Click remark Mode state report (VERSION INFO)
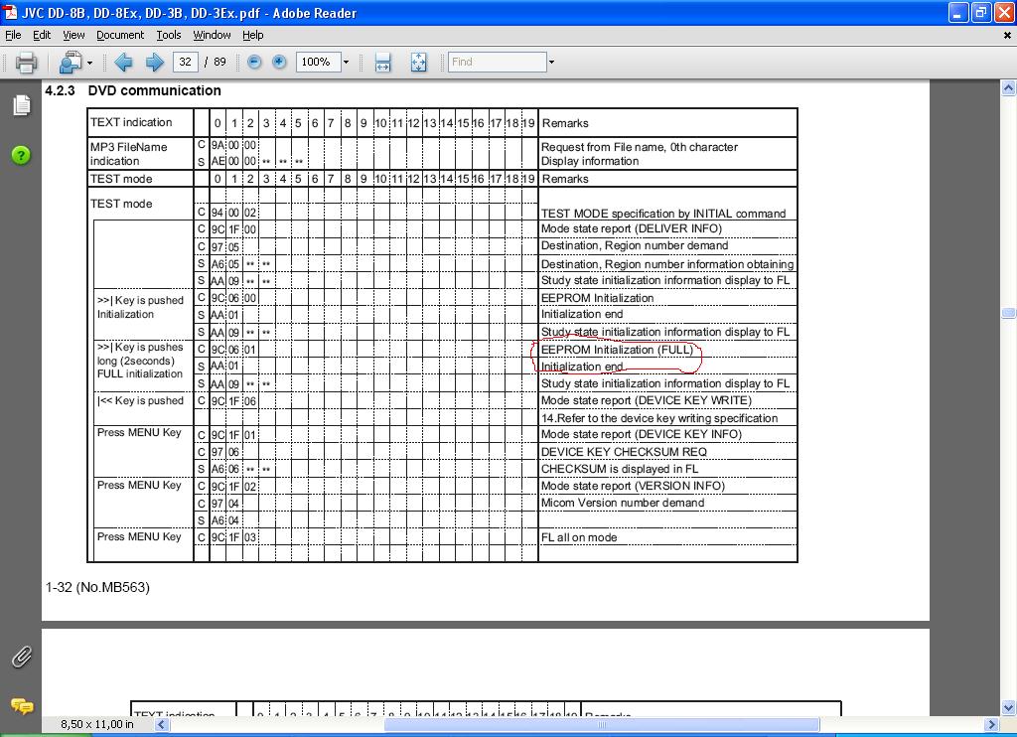Image resolution: width=1017 pixels, height=737 pixels. click(x=633, y=486)
